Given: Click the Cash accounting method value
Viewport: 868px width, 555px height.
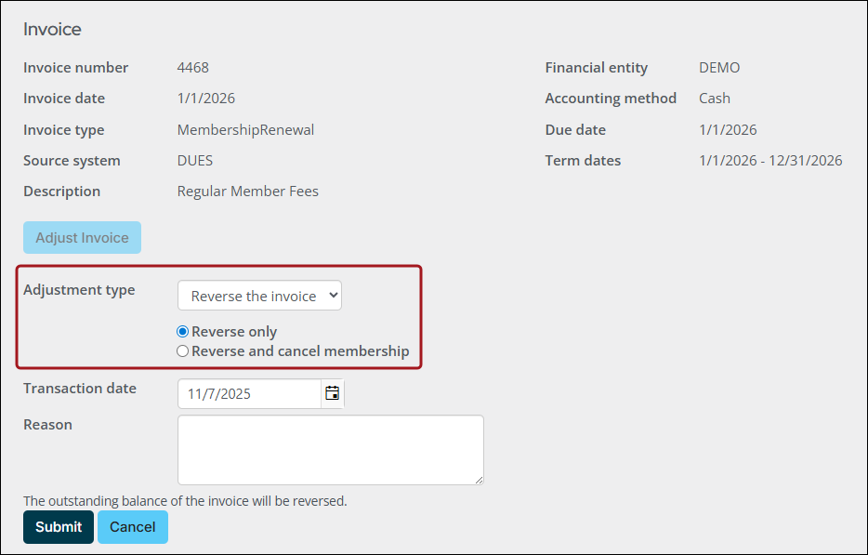Looking at the screenshot, I should 714,98.
